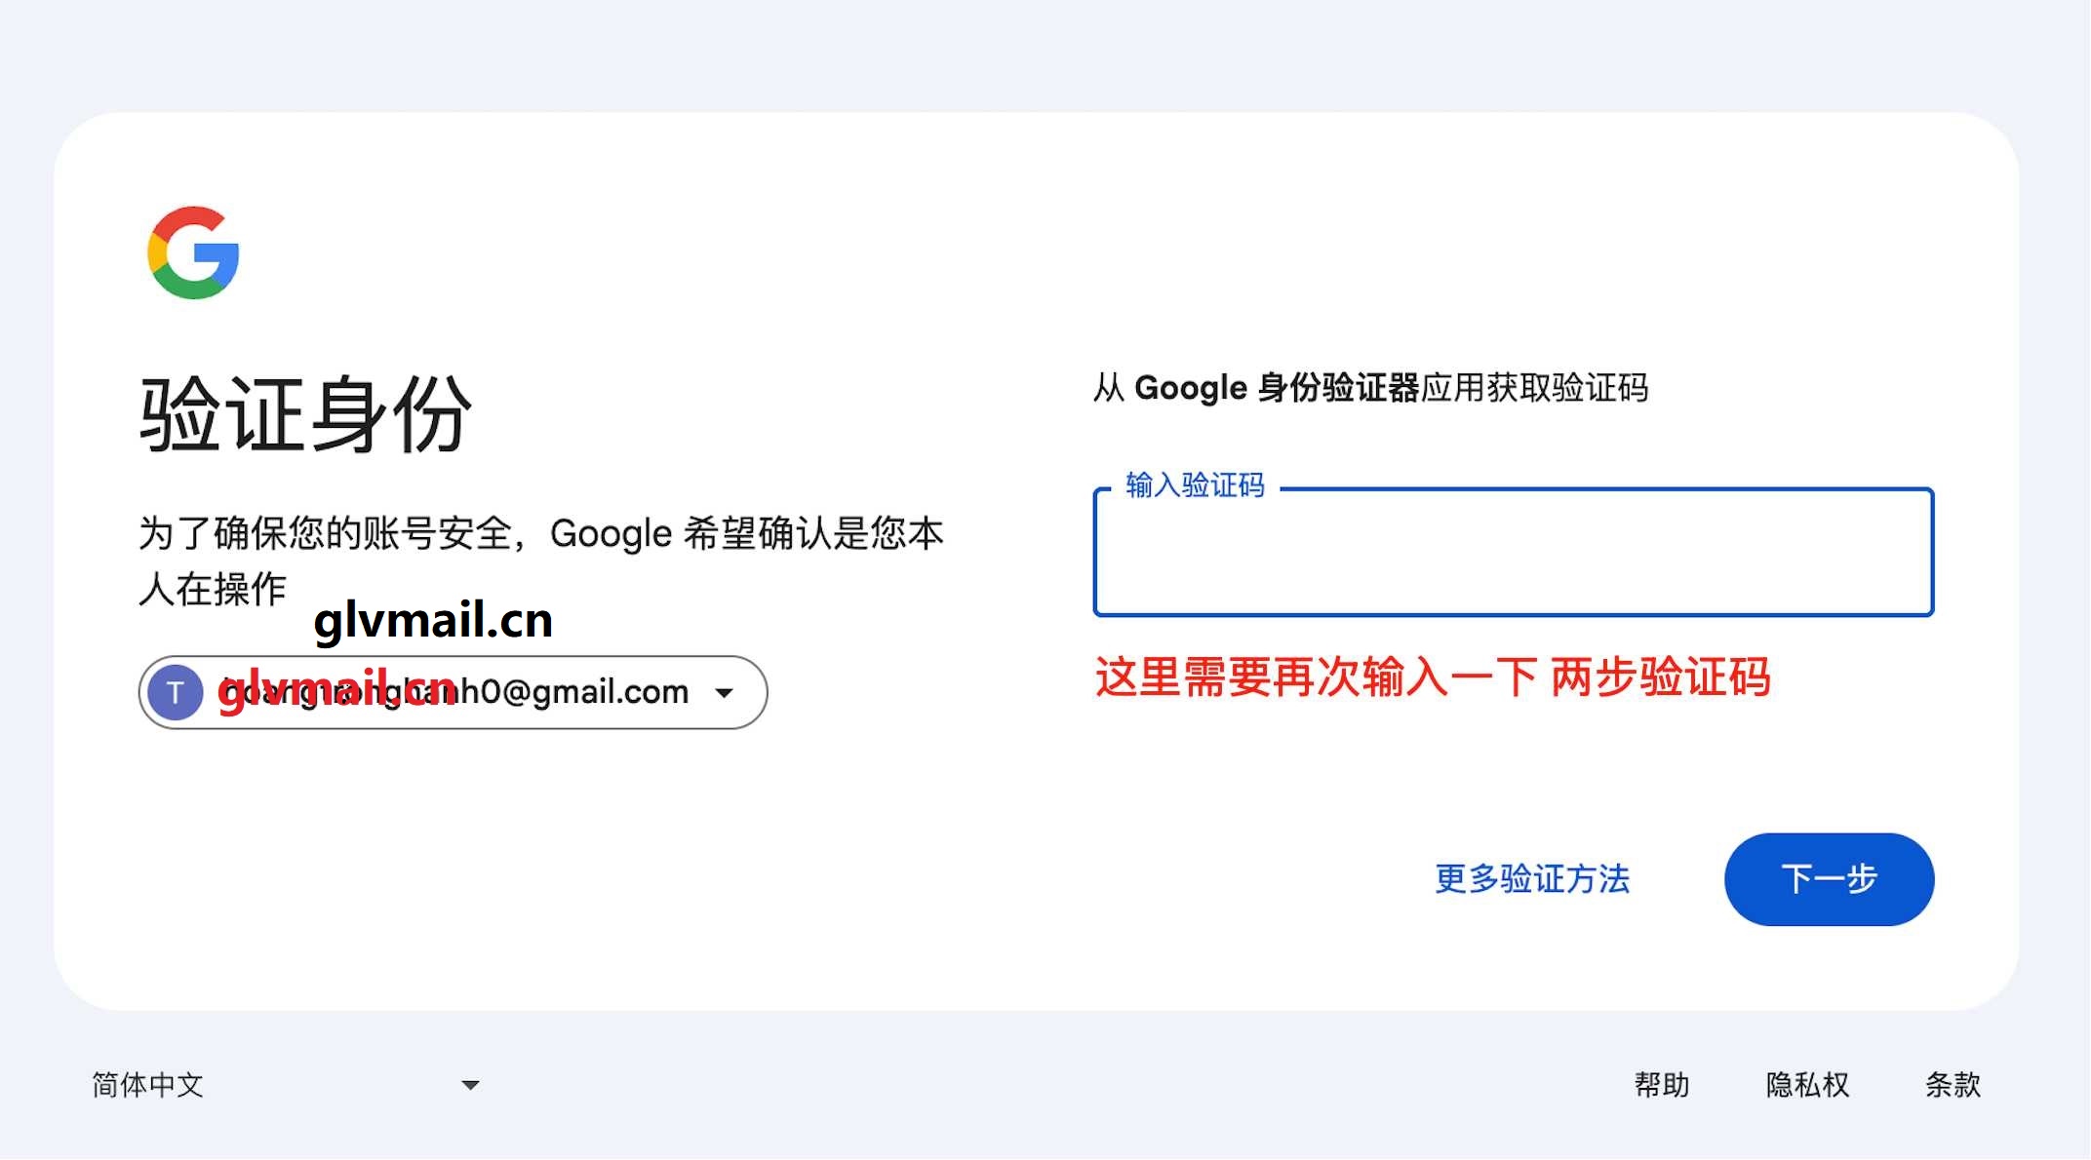2091x1160 pixels.
Task: Click the dropdown triangle next to gmail address
Action: [724, 691]
